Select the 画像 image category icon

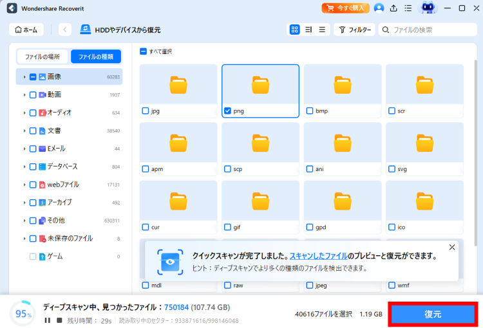point(43,77)
